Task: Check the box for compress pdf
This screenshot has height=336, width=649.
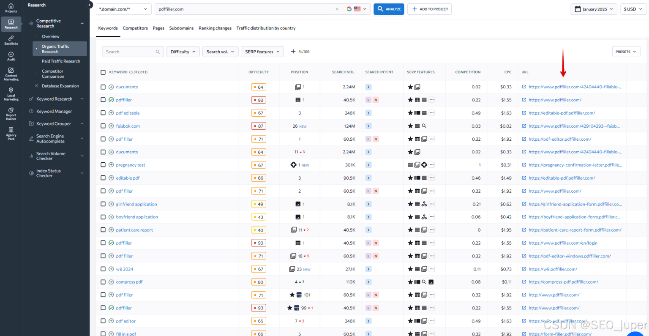Action: 103,282
